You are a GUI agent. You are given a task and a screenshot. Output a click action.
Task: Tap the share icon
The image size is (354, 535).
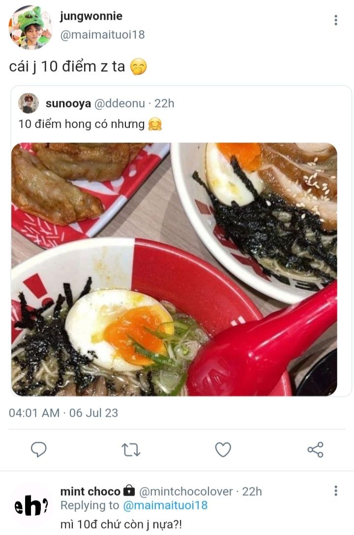click(x=315, y=450)
